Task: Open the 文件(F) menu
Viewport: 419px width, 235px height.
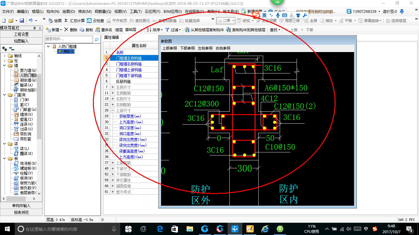Action: [8, 11]
